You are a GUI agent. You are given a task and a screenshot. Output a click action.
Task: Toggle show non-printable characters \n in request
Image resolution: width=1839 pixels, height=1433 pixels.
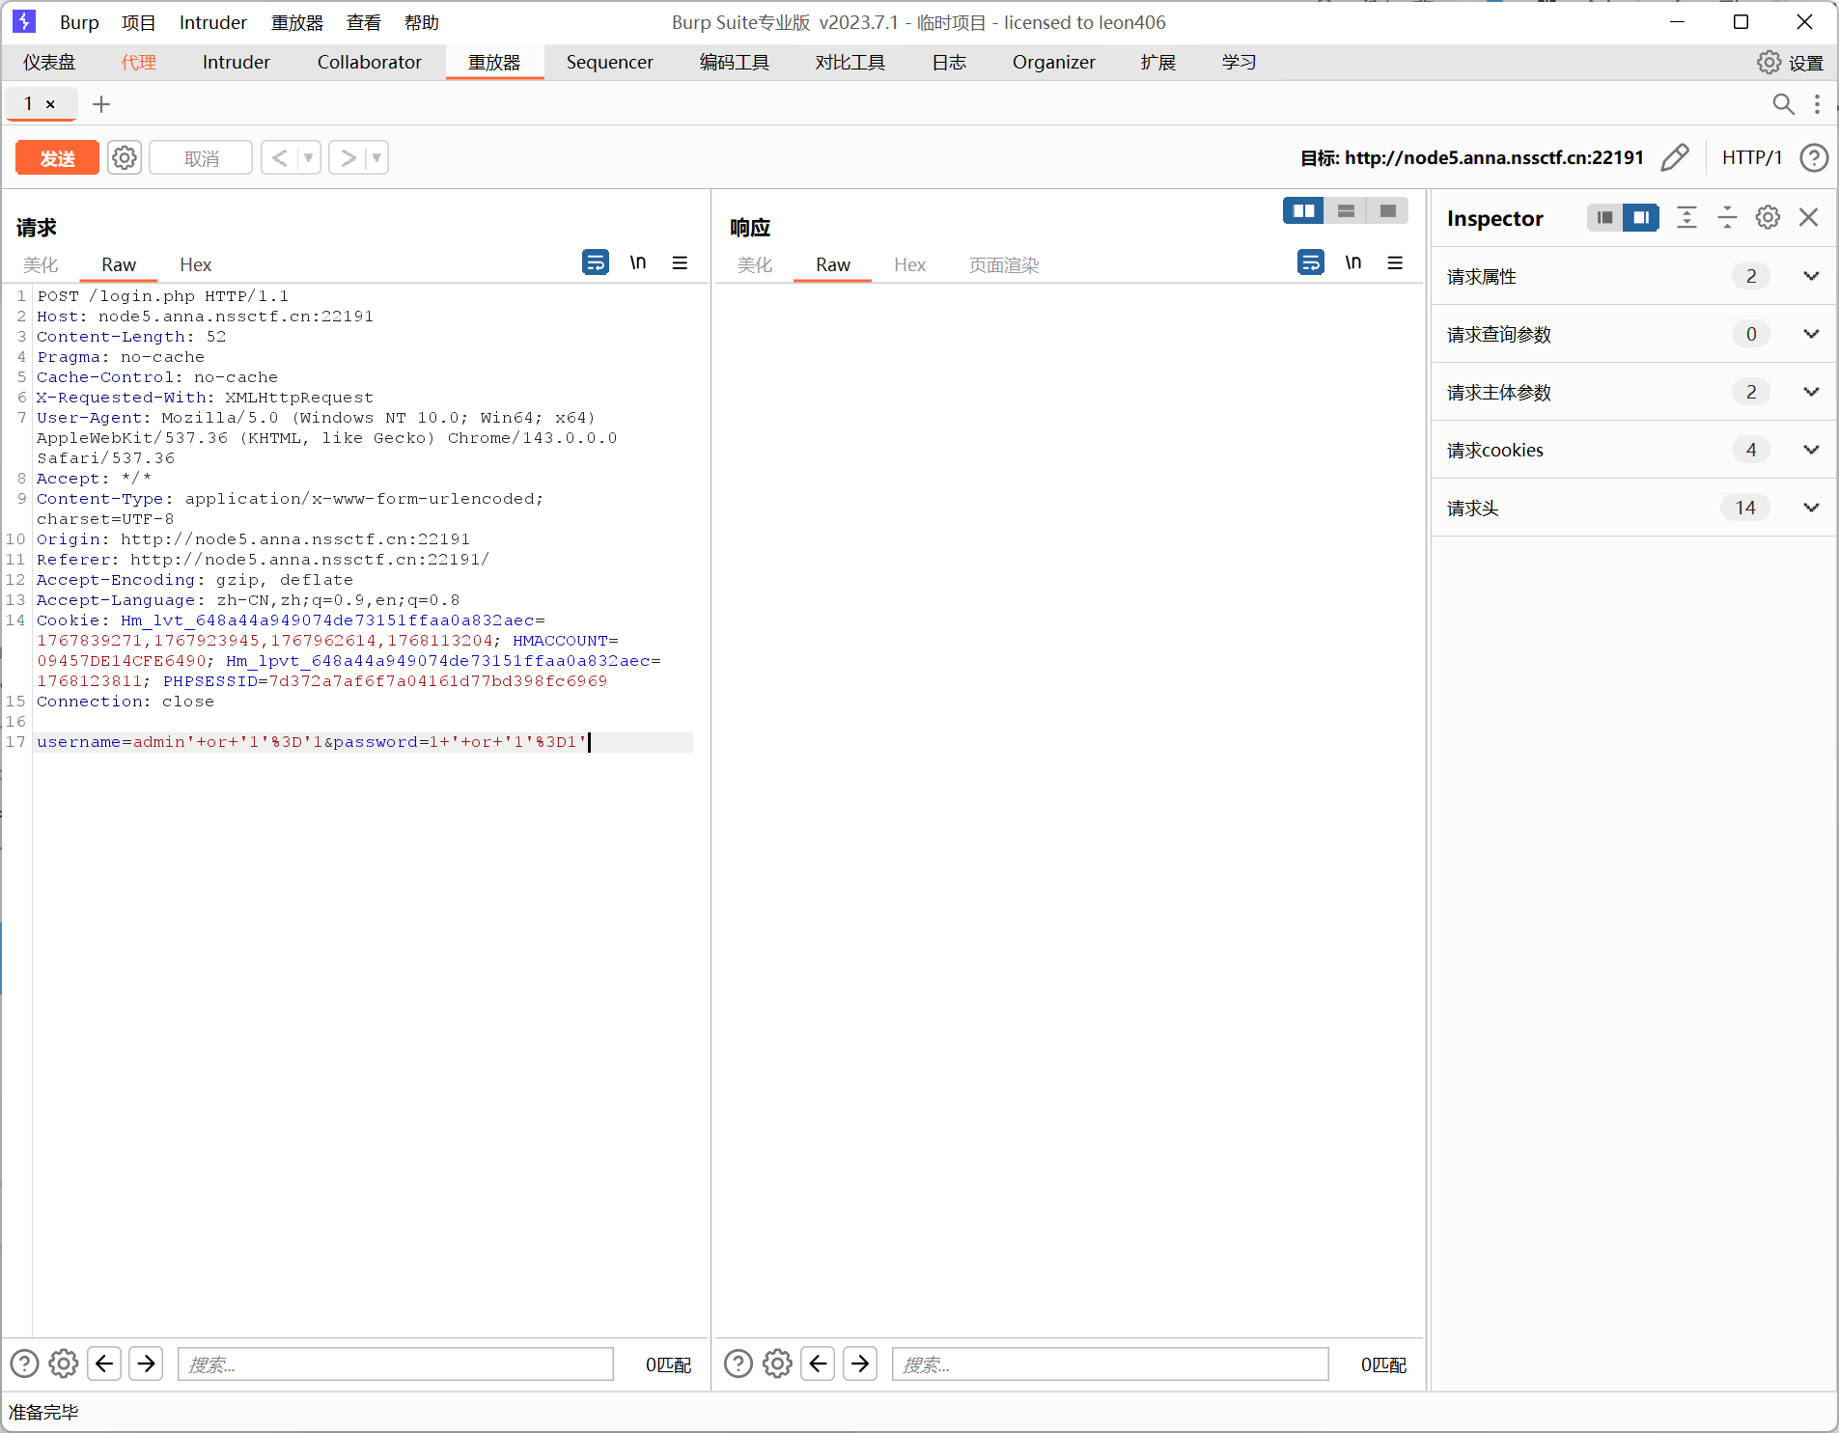637,262
